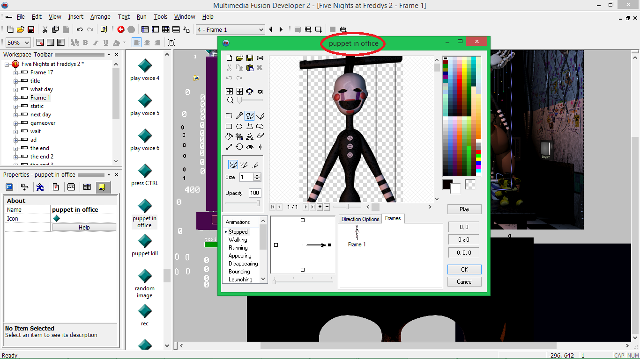Select the Rectangle shape tool
This screenshot has width=640, height=359.
coord(229,126)
